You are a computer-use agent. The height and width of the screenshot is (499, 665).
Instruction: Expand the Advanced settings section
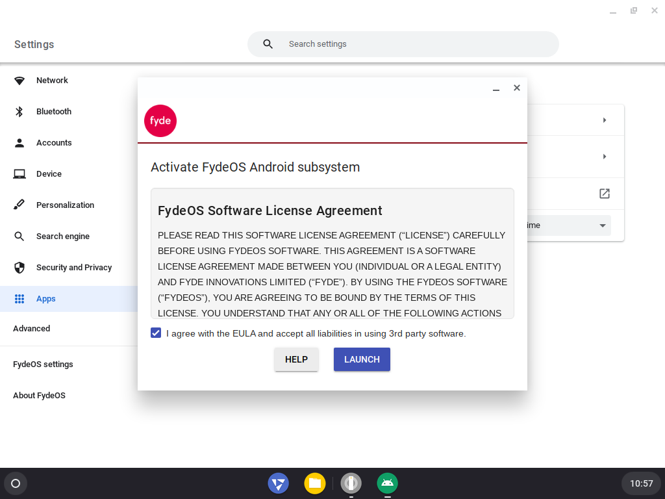31,328
